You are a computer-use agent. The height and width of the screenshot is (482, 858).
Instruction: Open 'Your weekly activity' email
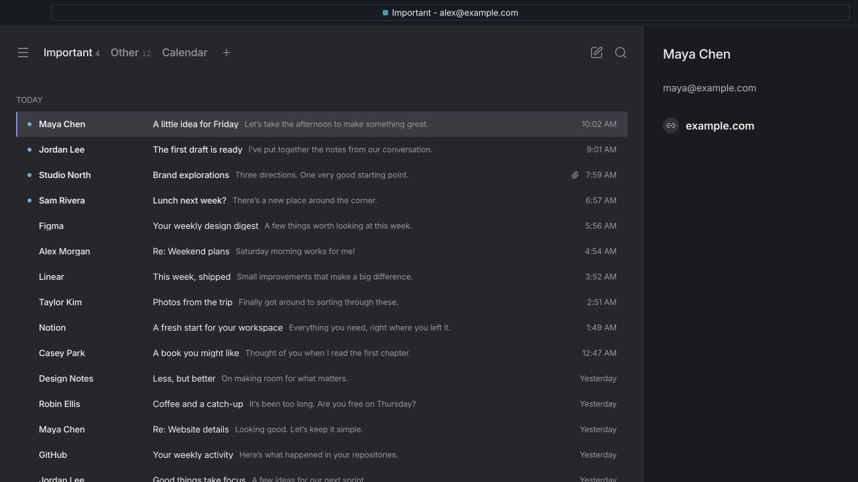coord(322,455)
